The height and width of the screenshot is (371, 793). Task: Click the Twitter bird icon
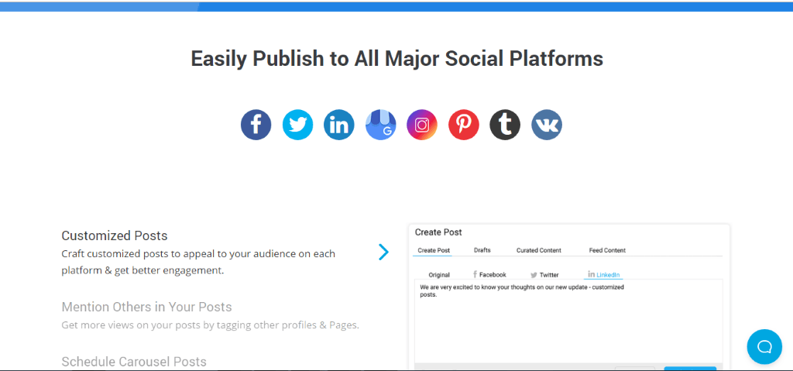click(297, 125)
